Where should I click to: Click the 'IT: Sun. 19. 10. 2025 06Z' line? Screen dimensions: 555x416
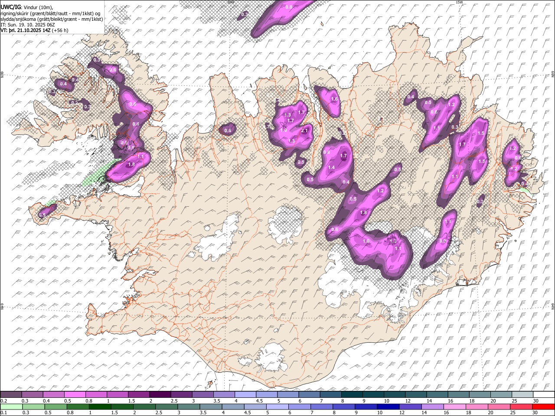27,25
